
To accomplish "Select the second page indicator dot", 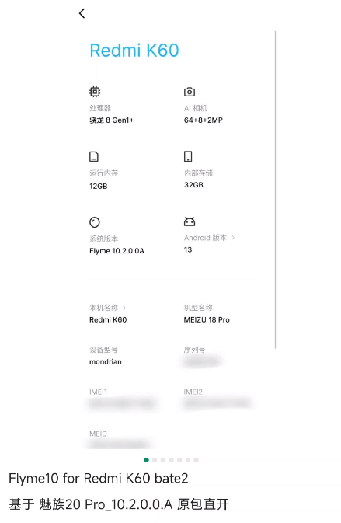I will click(155, 460).
